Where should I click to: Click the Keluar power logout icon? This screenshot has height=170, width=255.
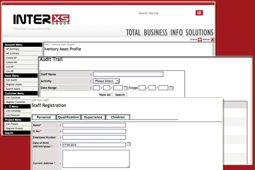point(212,39)
